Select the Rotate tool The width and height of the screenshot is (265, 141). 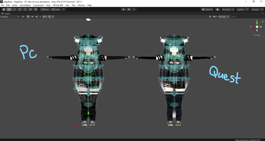pyautogui.click(x=14, y=9)
